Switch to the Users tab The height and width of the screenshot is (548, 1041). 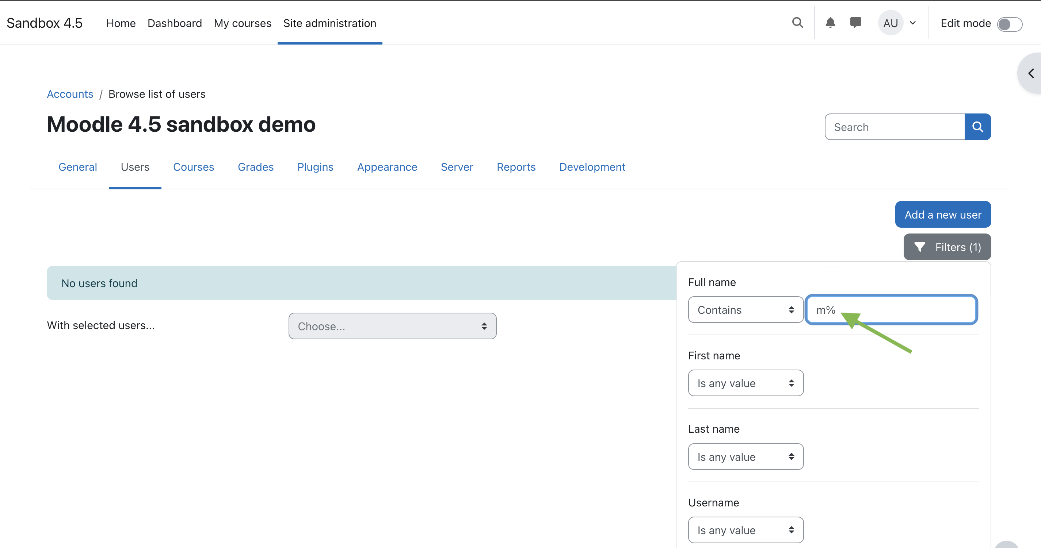click(135, 167)
